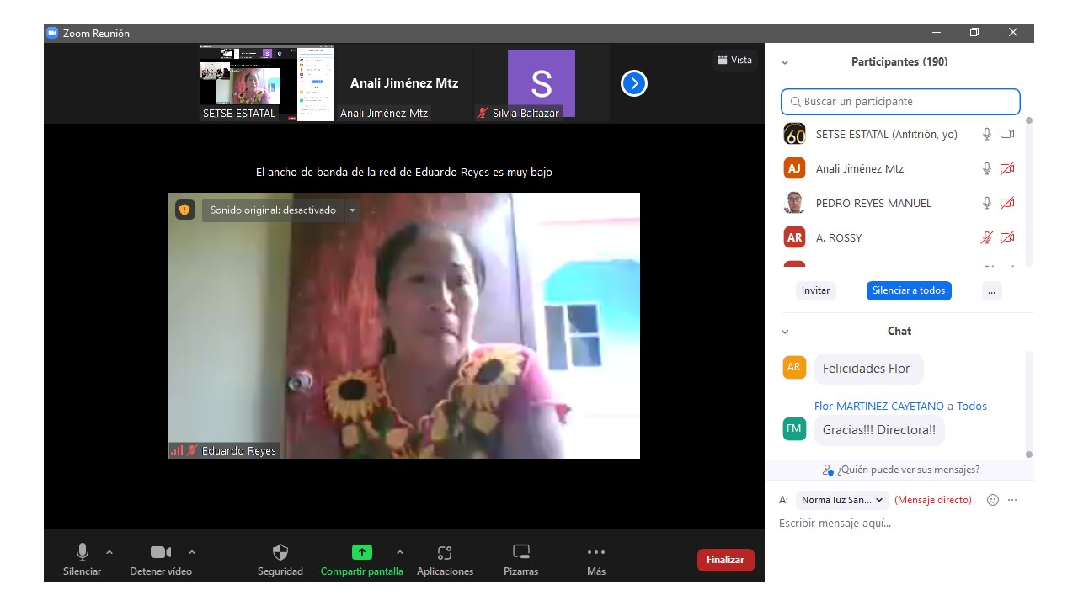Click Silenciar a todos button
The image size is (1078, 606).
click(x=909, y=290)
